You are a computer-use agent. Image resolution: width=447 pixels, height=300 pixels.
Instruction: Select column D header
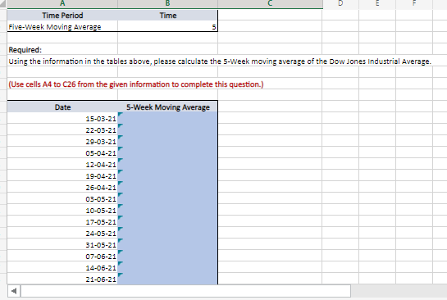[x=340, y=4]
